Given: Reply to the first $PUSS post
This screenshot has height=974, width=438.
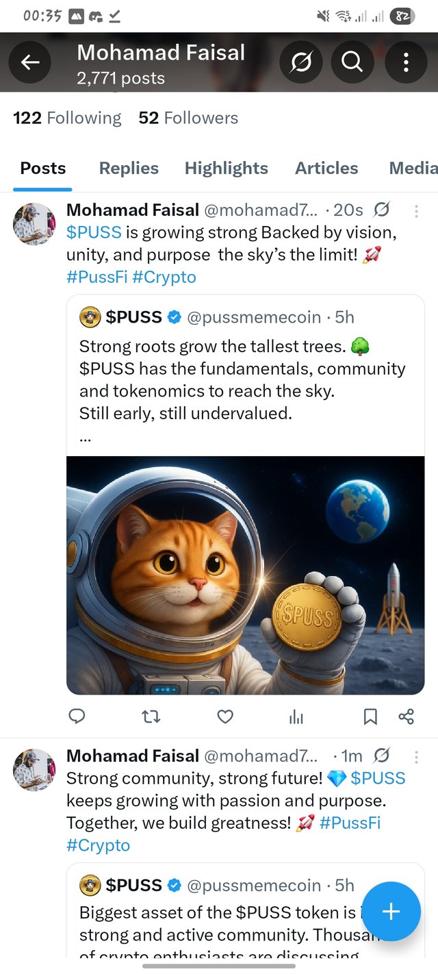Looking at the screenshot, I should tap(77, 716).
